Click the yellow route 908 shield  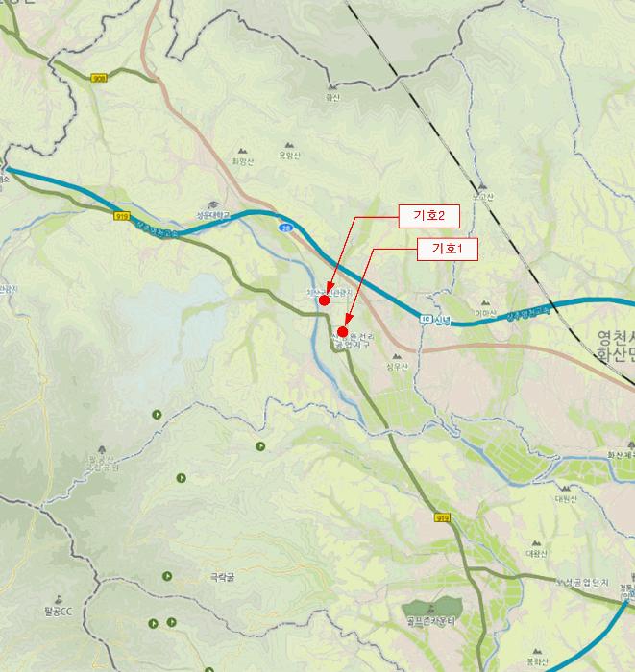[x=99, y=79]
